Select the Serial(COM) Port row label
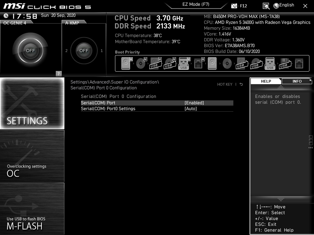Screen dimensions: 314x235 pos(98,103)
